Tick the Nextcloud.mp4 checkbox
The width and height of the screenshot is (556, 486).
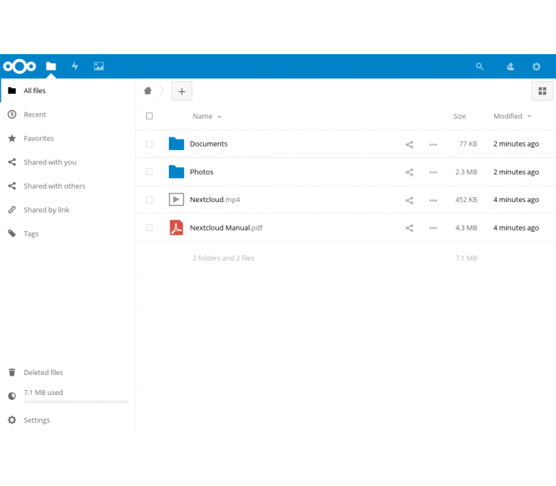tap(149, 200)
